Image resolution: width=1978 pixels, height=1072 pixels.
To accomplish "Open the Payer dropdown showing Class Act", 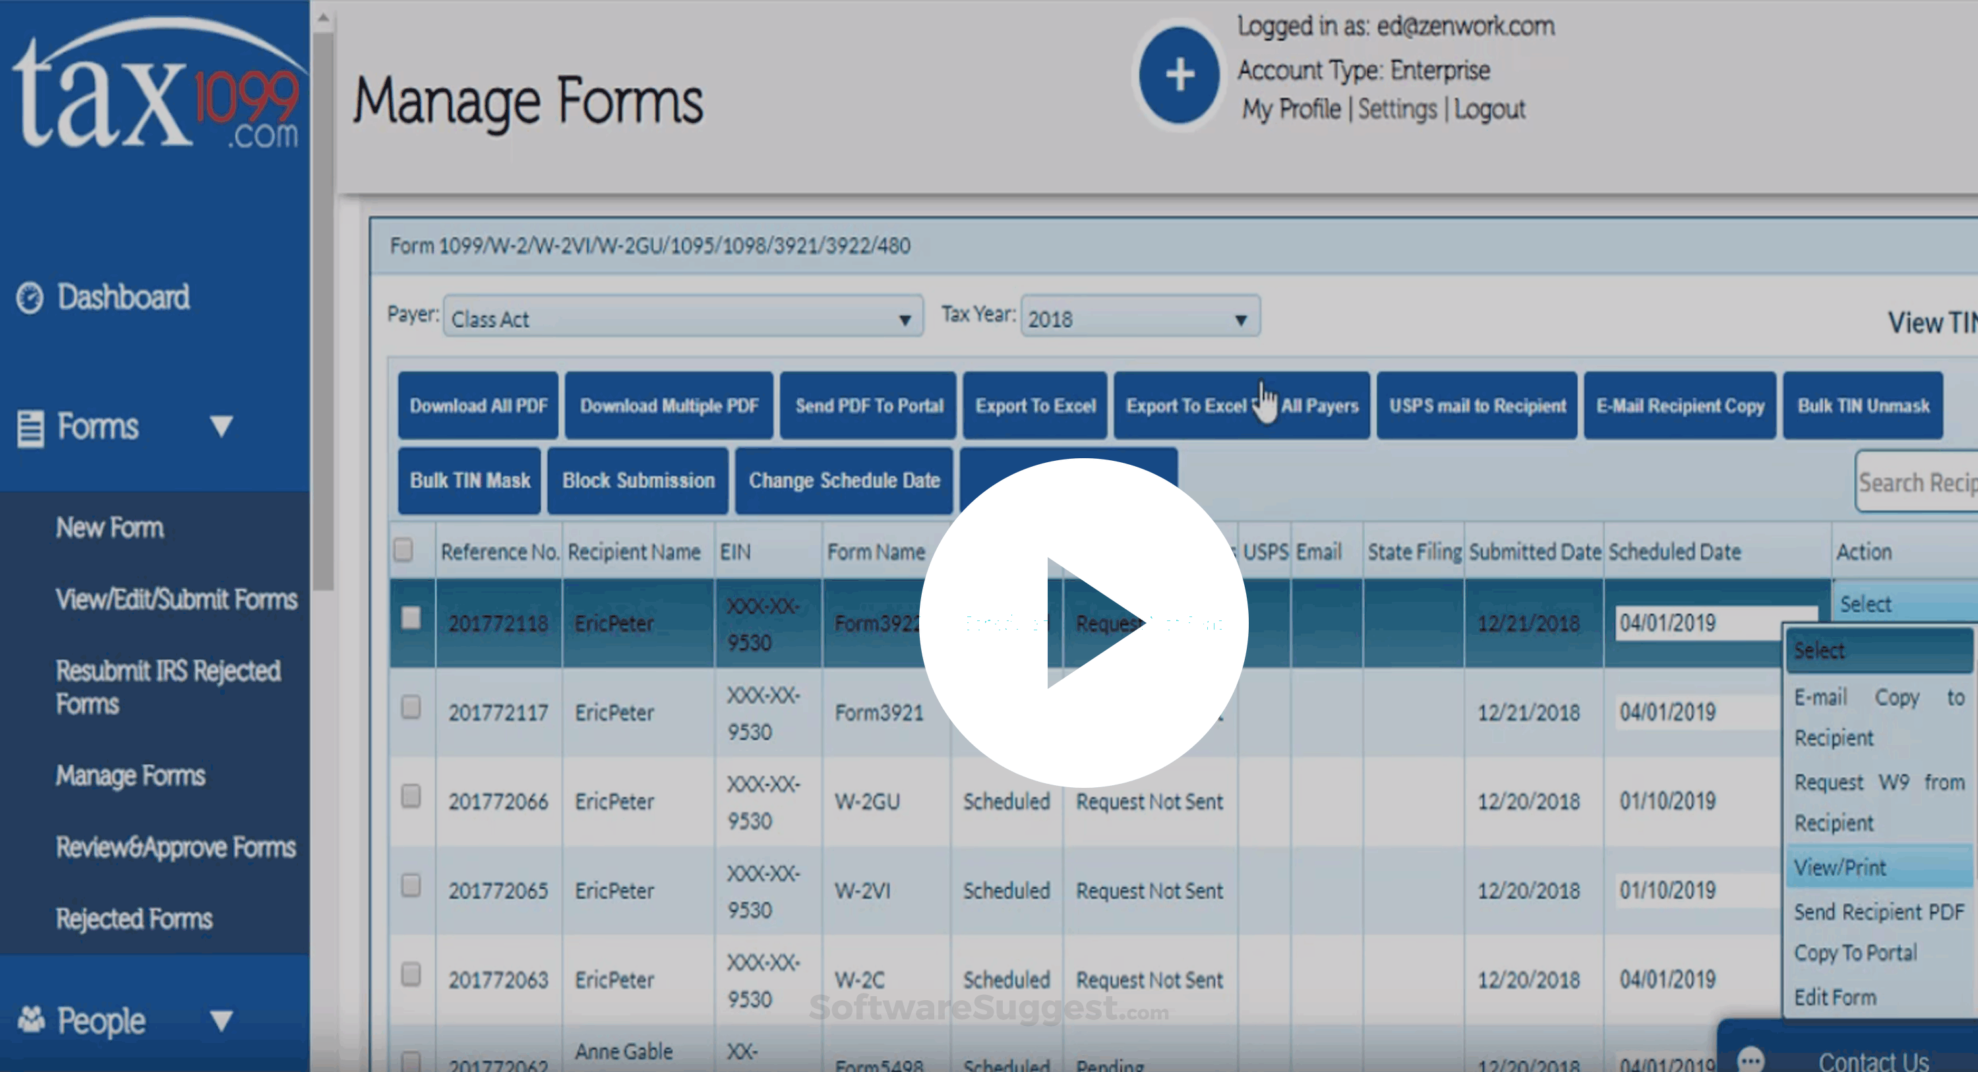I will [x=682, y=316].
